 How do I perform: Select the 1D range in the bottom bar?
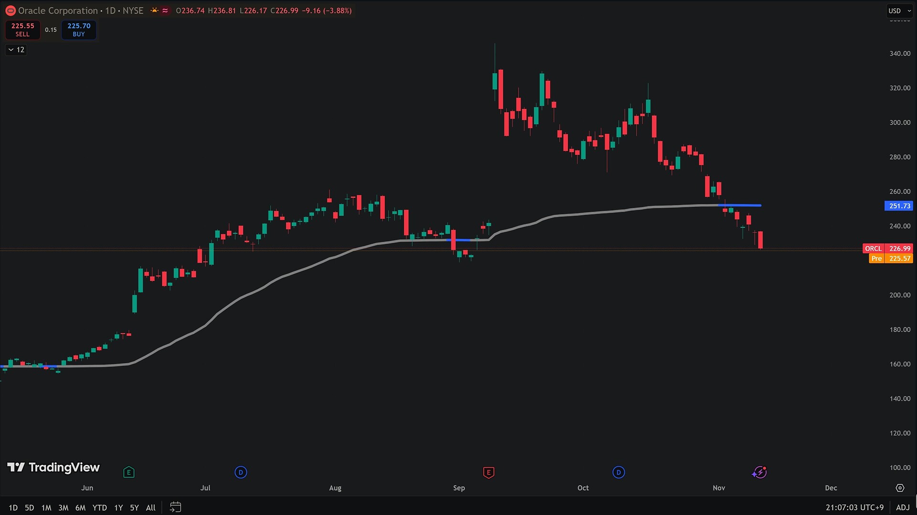[13, 507]
